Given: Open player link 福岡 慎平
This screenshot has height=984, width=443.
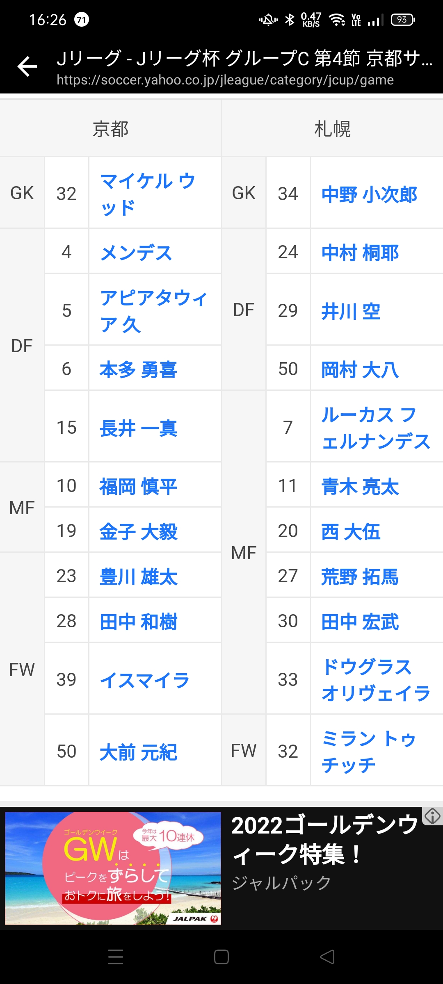Looking at the screenshot, I should 139,487.
